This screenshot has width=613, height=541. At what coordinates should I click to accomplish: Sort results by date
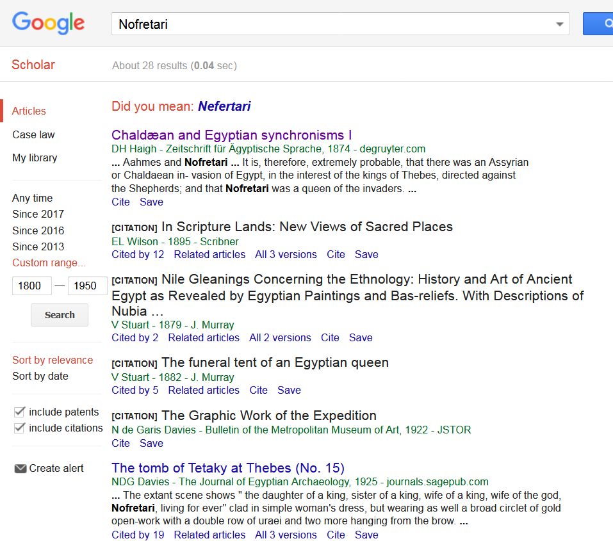40,376
